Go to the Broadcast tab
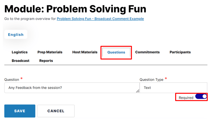Screen dimensions: 210x119 (20, 61)
